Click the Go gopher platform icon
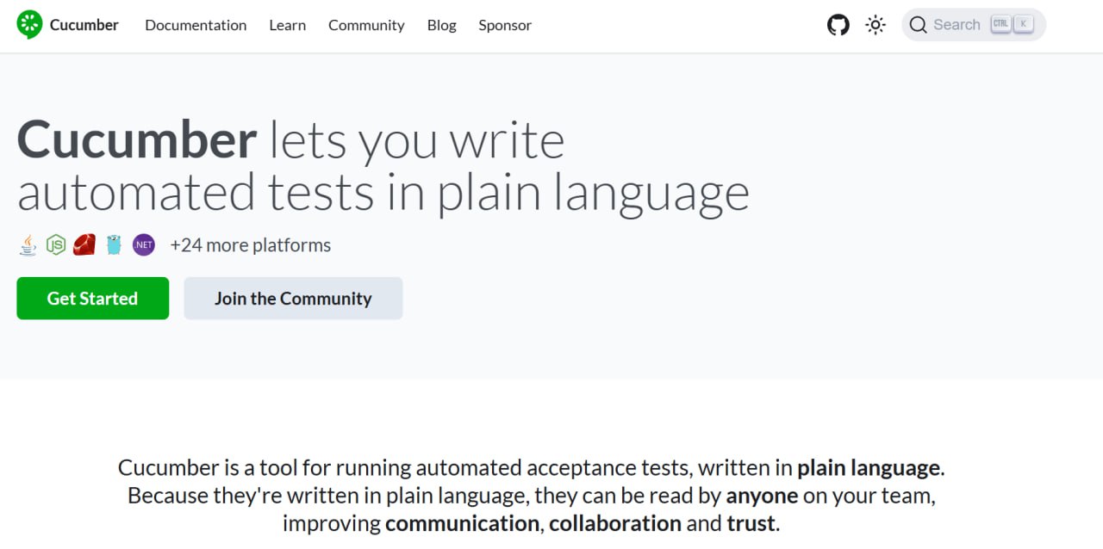Screen dimensions: 1103x549 [114, 245]
